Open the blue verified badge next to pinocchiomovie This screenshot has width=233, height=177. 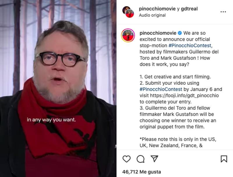pyautogui.click(x=180, y=33)
